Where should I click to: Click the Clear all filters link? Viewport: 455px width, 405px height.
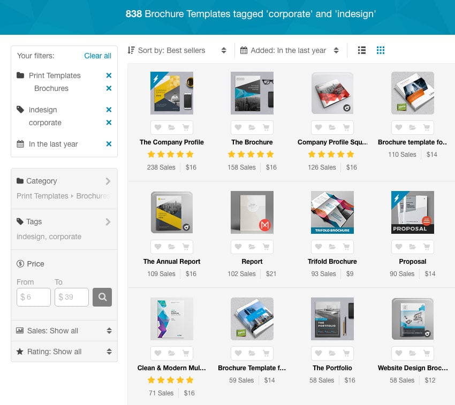coord(97,56)
